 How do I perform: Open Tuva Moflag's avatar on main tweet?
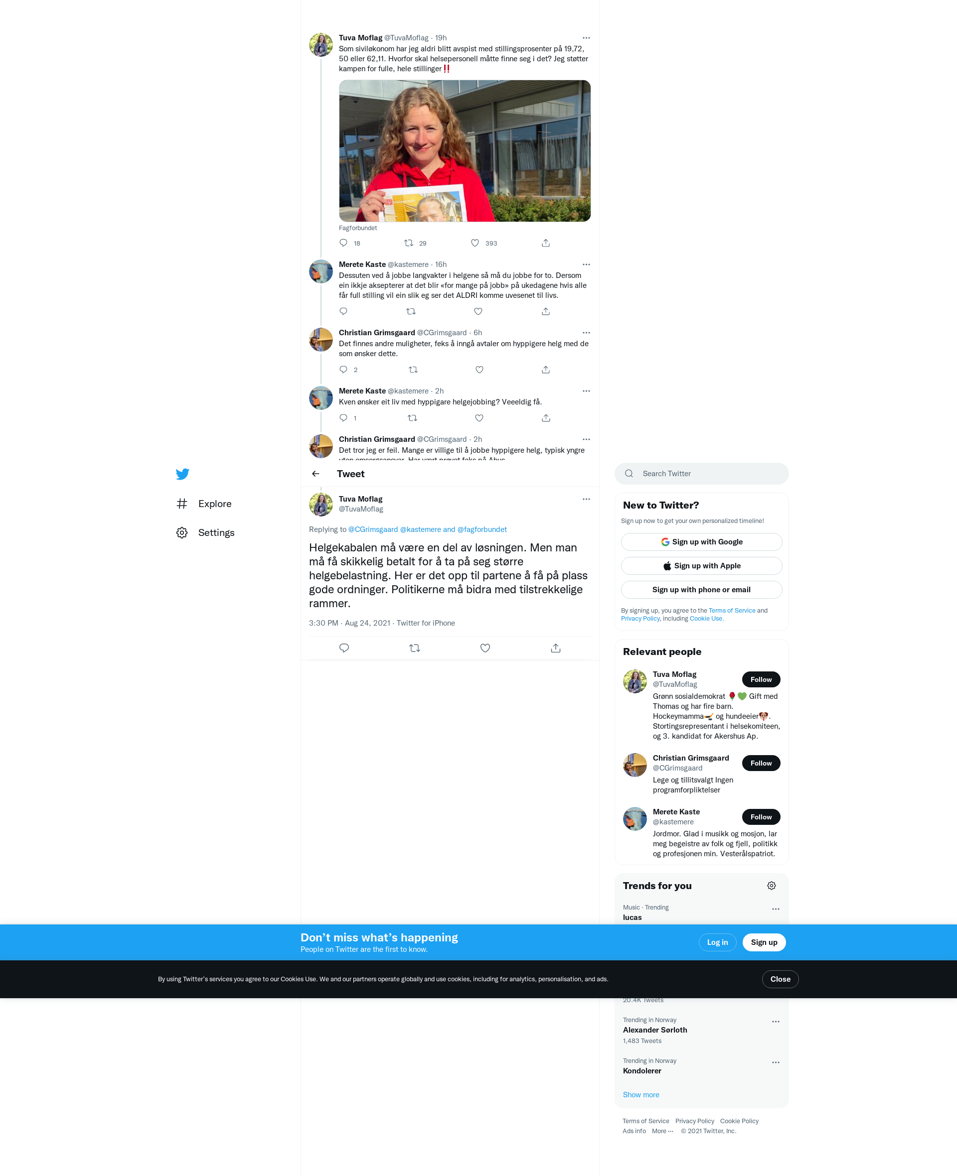(321, 505)
